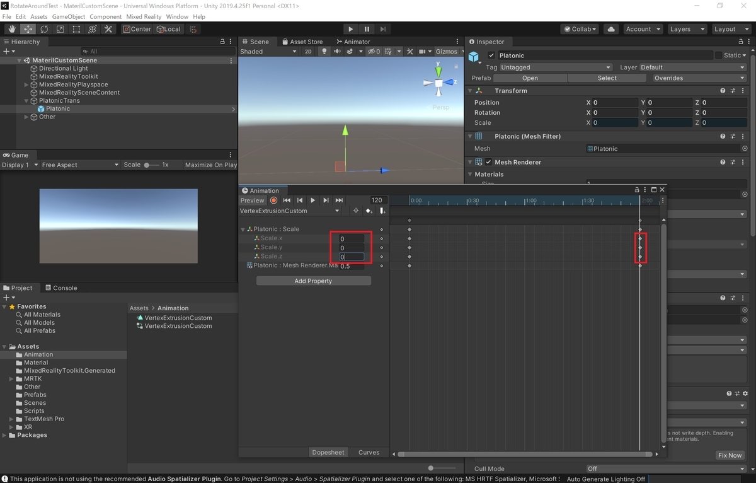
Task: Toggle the Static checkbox
Action: tap(718, 55)
